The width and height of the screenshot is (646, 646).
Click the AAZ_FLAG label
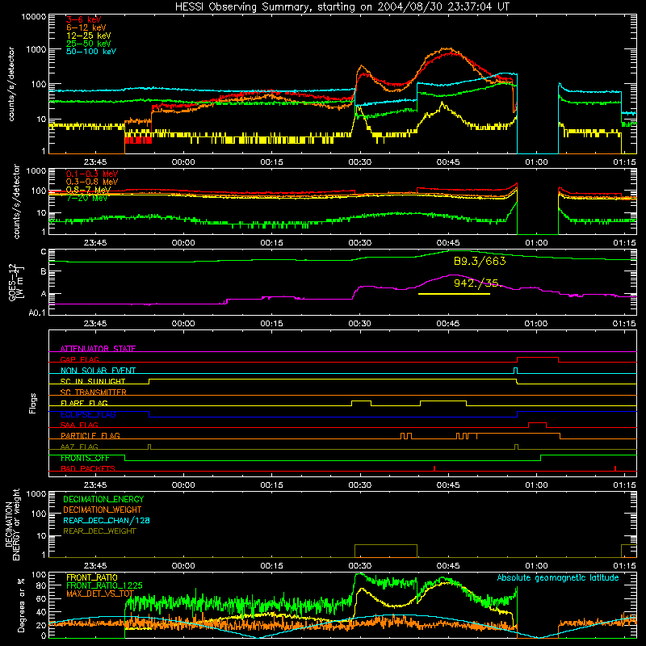(79, 447)
